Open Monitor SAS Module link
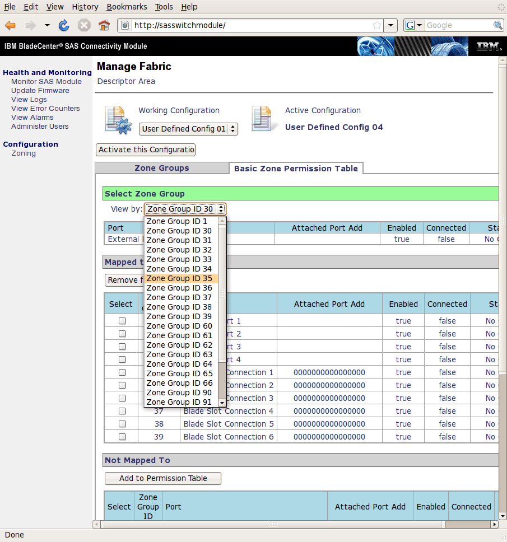This screenshot has height=542, width=507. [46, 82]
